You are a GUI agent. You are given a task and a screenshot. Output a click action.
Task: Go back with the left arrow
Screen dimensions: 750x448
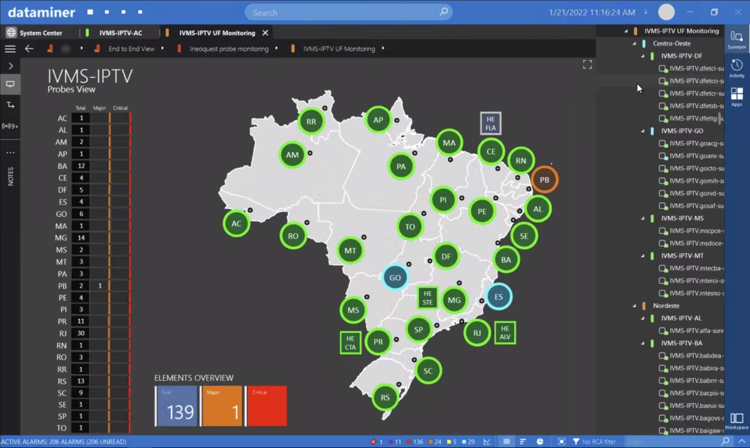[x=29, y=49]
